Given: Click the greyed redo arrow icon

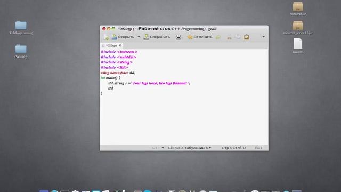Looking at the screenshot, I should click(x=218, y=37).
